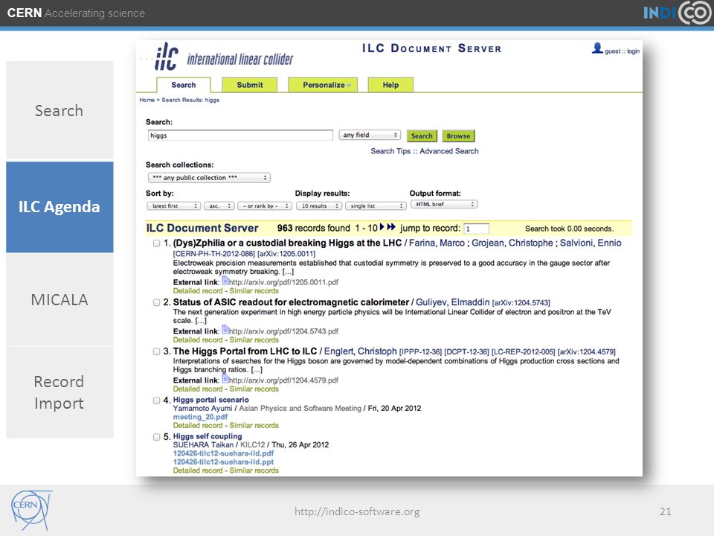Check the box for record 1

pos(157,243)
